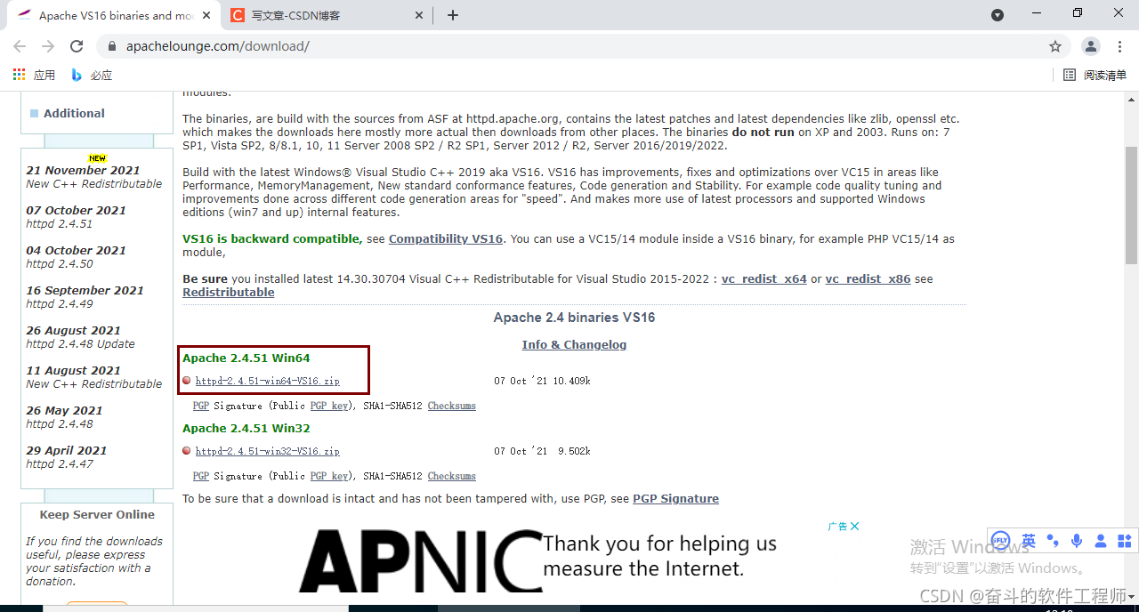This screenshot has height=612, width=1139.
Task: Click the iFLY input method logo
Action: (x=1000, y=540)
